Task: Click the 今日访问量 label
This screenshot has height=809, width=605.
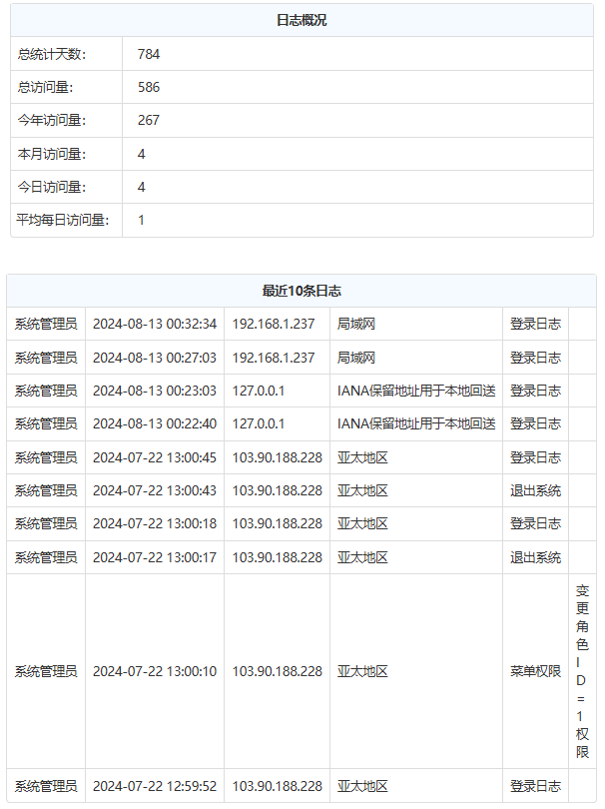Action: [52, 187]
